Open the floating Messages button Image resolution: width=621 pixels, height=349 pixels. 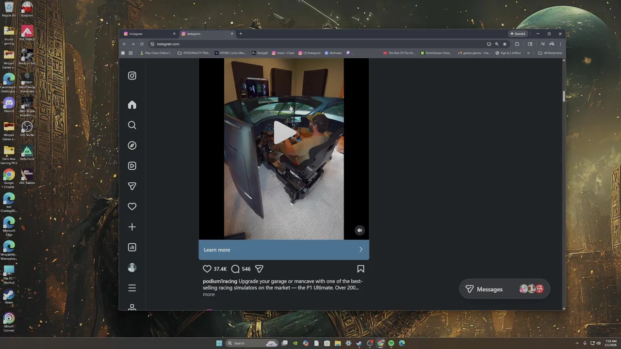coord(505,289)
